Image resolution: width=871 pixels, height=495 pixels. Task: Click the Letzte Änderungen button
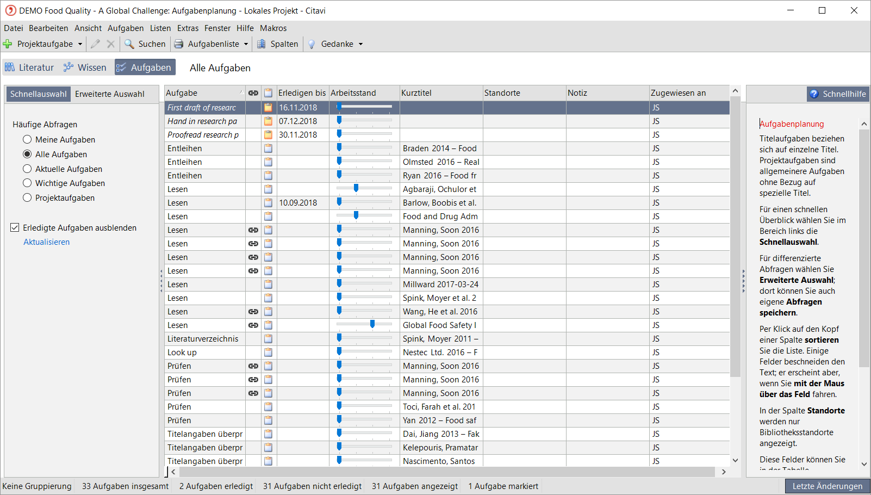point(827,486)
